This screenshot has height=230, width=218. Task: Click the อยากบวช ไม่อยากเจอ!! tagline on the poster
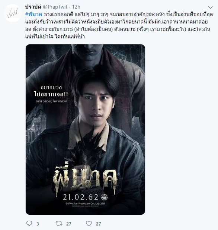[x=51, y=91]
